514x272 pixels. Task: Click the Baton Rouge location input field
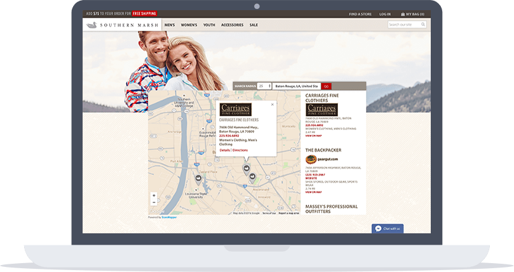coord(296,86)
